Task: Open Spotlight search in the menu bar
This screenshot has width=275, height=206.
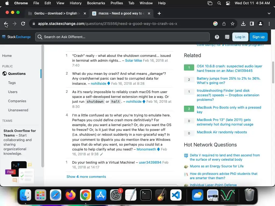Action: (x=219, y=3)
